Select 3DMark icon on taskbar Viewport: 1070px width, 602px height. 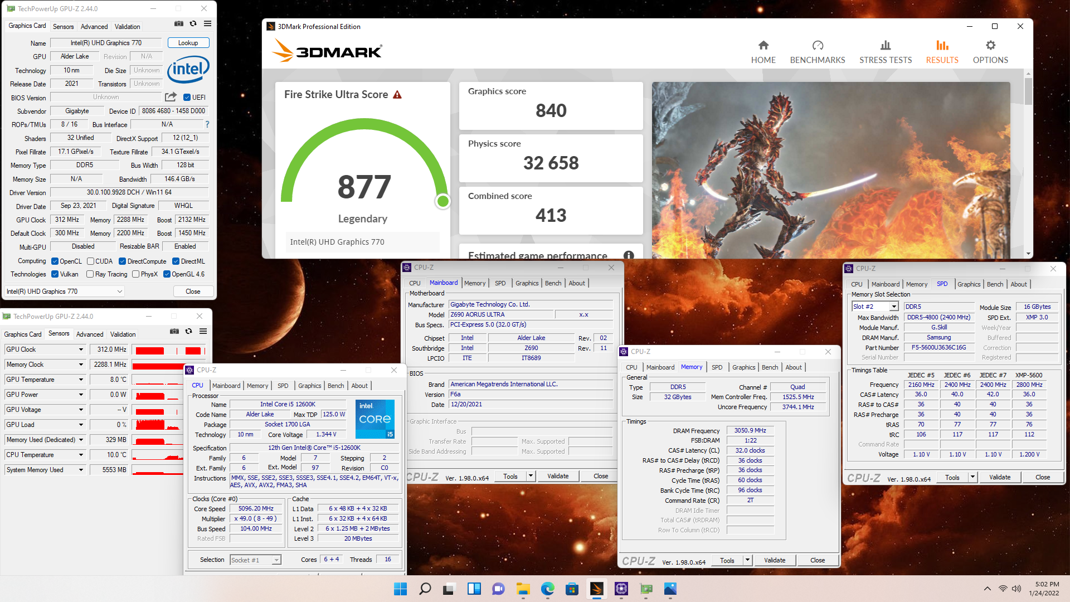coord(596,589)
